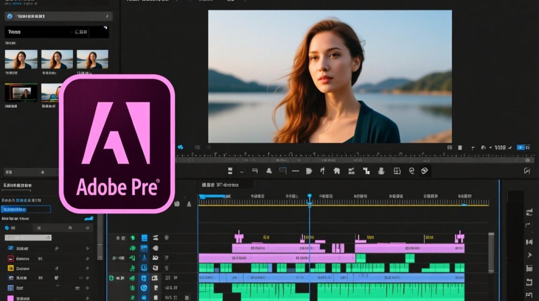Open the square grid icon in the transport toolbar
Screen dimensions: 539x301
coord(397,171)
